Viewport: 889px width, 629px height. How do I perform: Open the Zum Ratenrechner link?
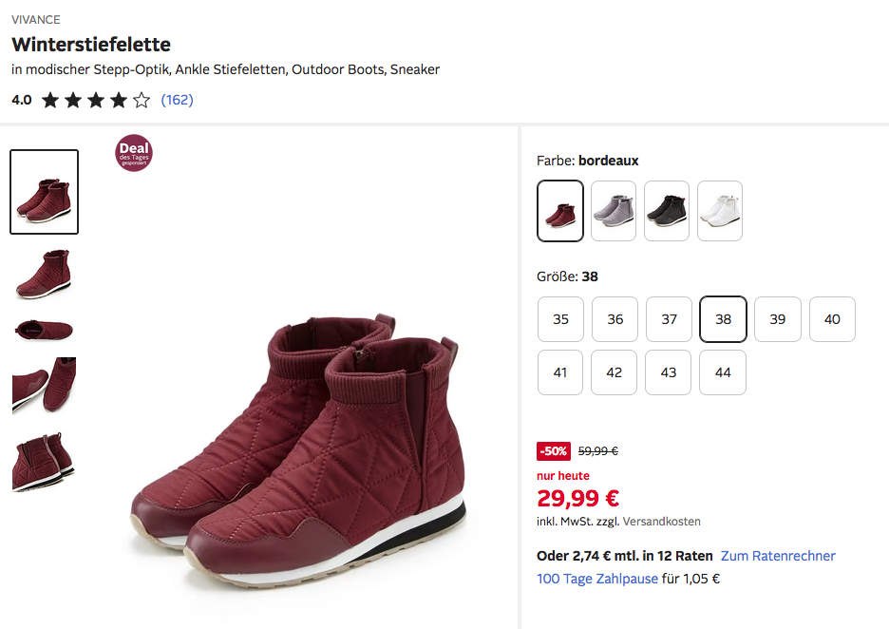[x=778, y=556]
